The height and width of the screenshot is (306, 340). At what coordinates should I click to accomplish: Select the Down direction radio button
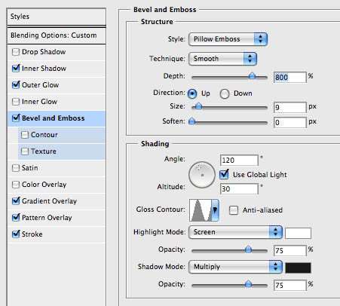pos(225,93)
